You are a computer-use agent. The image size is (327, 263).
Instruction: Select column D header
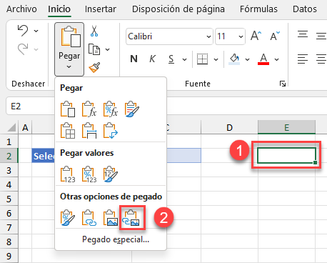229,128
